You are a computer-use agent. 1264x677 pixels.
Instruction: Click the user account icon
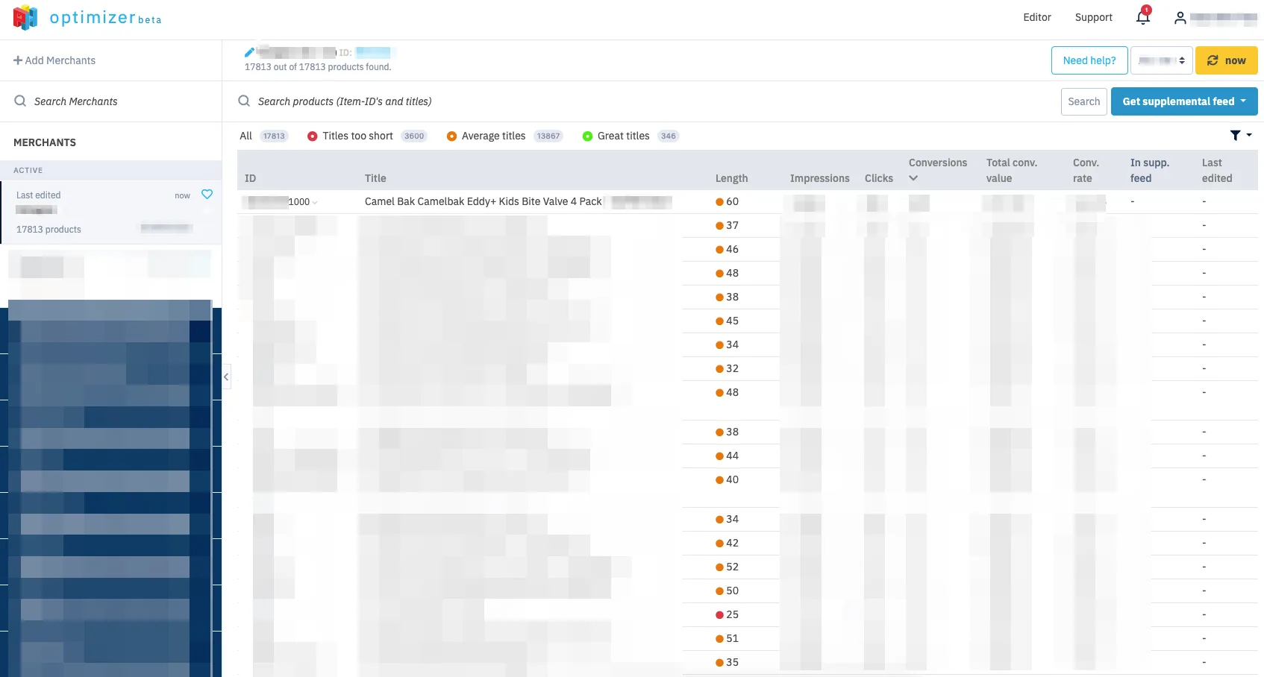tap(1180, 17)
